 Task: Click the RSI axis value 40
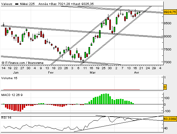(x=166, y=128)
